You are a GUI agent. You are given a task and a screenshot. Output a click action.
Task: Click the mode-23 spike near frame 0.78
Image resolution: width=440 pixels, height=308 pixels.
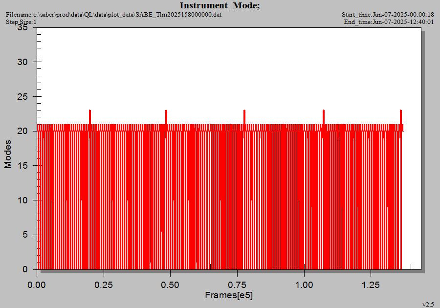point(244,117)
